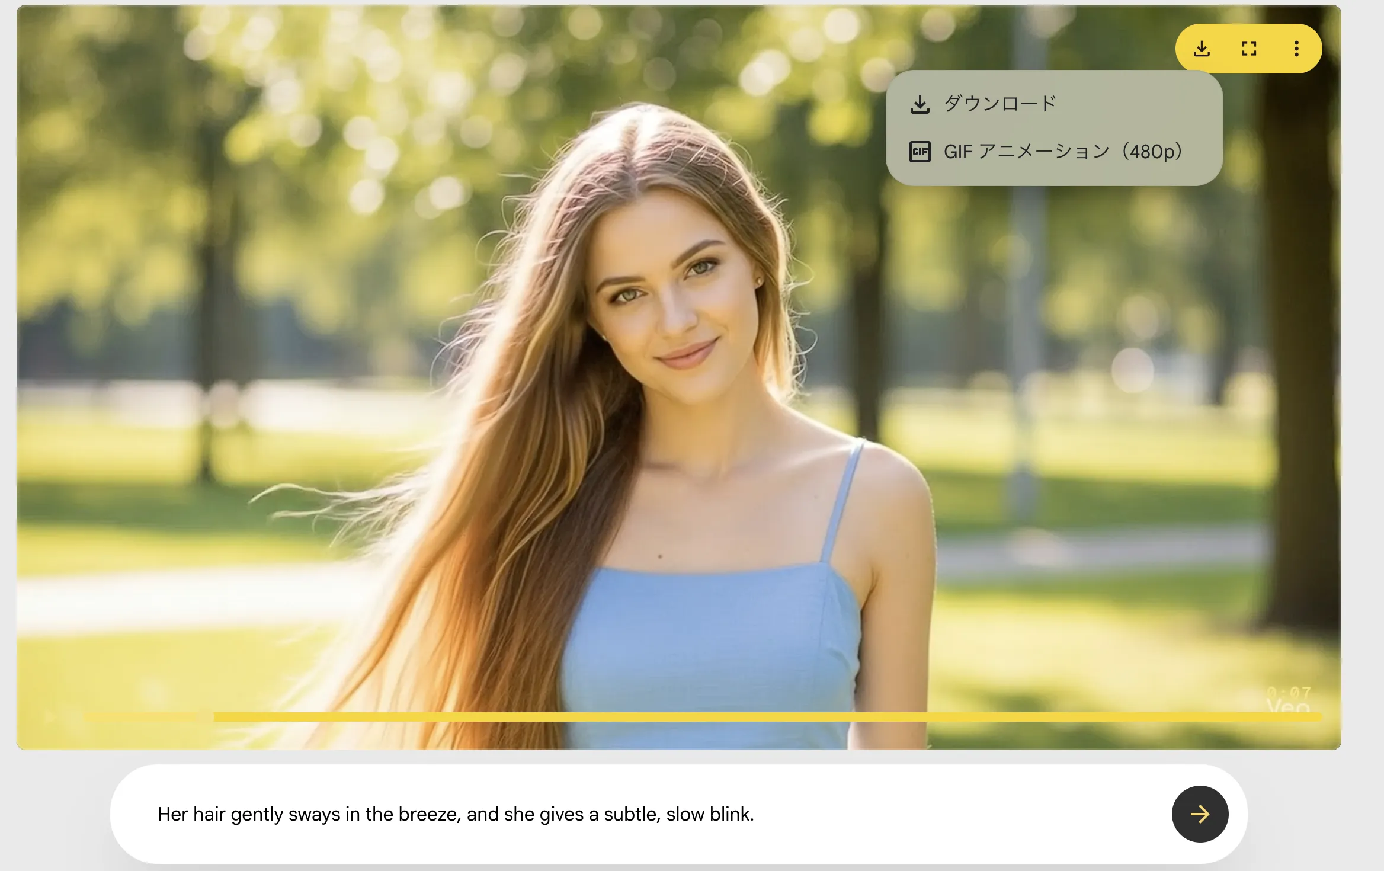Screen dimensions: 1384x871
Task: Click the download arrow icon beside ダウンロード
Action: click(x=920, y=104)
